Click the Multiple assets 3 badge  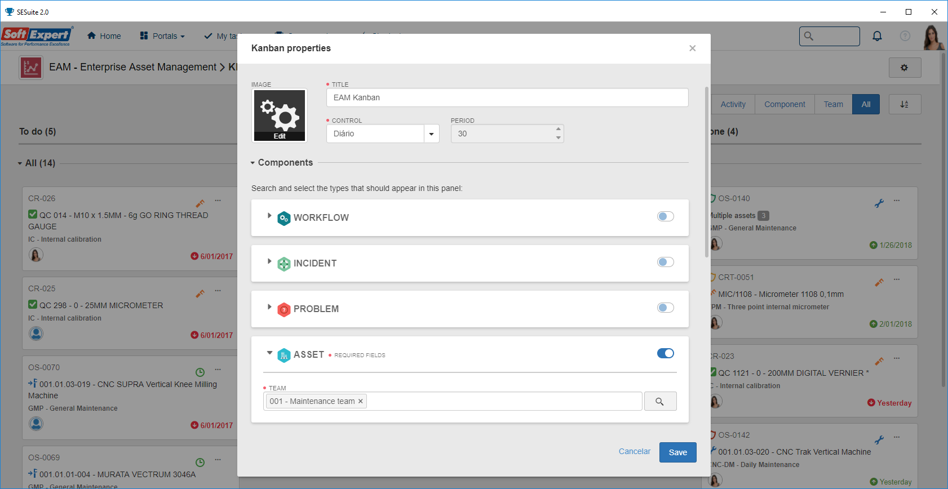(763, 215)
